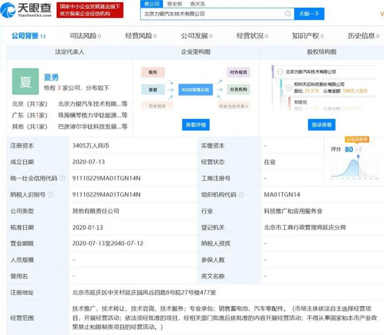Open the 北京力银汽车技术有限 company link

click(93, 104)
